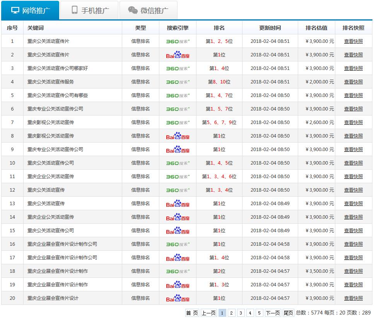The image size is (374, 318).
Task: Select keyword 重庆公关活动宣传公司有哪些
Action: point(58,95)
